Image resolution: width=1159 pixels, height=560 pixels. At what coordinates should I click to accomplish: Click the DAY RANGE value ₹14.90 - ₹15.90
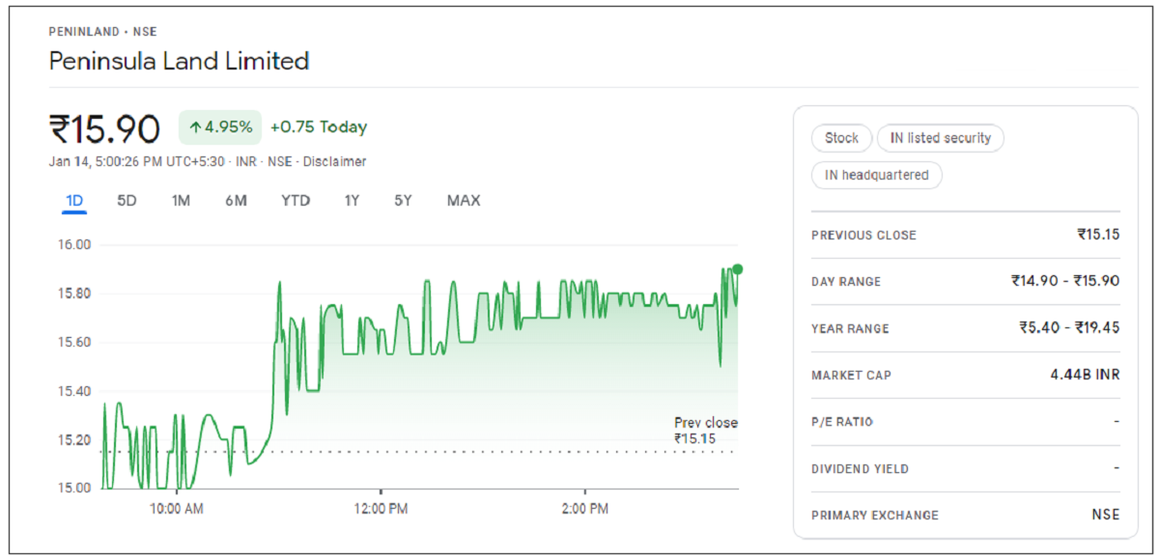(x=1065, y=281)
